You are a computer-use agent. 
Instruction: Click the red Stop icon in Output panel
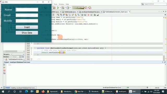click(4, 70)
